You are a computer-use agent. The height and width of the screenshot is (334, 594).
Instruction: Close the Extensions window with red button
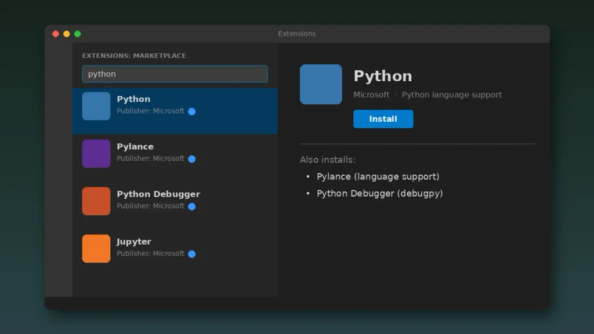(56, 34)
